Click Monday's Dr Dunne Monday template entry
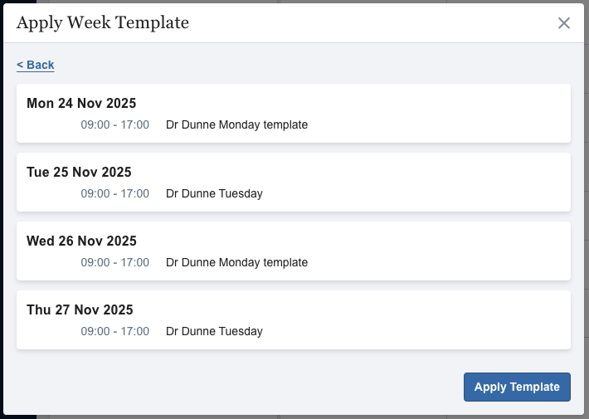589x419 pixels. (x=236, y=125)
